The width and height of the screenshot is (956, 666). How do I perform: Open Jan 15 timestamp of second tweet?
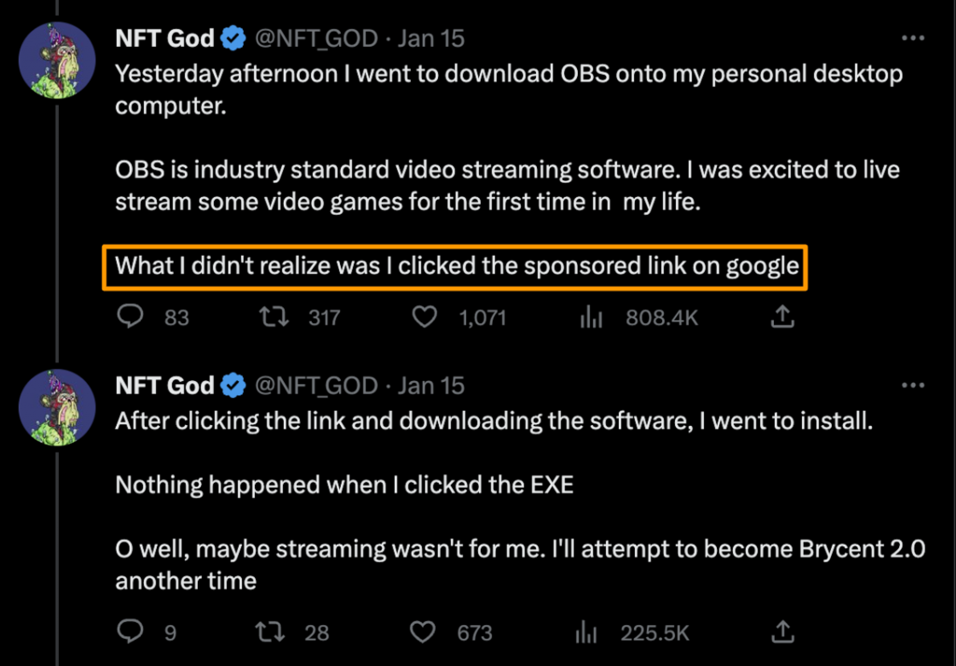(431, 386)
